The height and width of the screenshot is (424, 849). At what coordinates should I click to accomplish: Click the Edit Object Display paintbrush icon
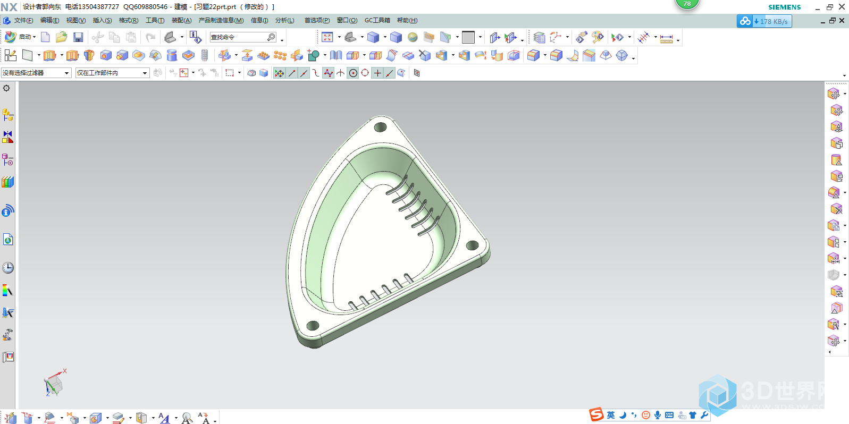[x=598, y=37]
